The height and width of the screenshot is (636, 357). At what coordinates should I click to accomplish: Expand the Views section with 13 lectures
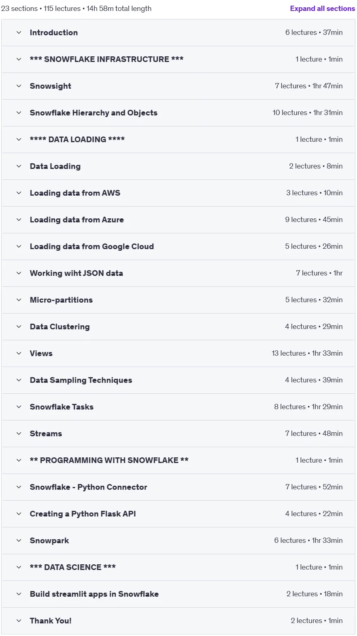pyautogui.click(x=178, y=353)
